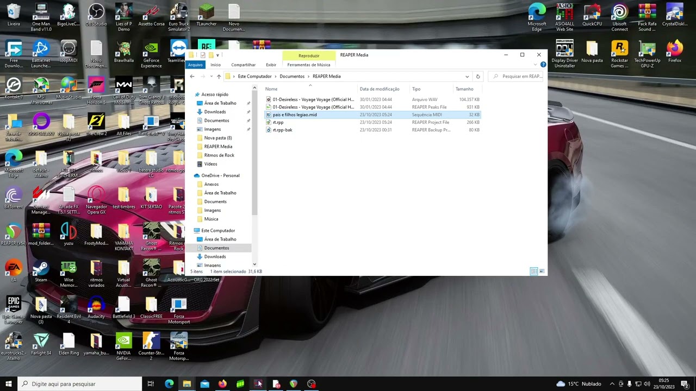The height and width of the screenshot is (391, 696).
Task: Select the rt.rpp project file
Action: [372, 122]
